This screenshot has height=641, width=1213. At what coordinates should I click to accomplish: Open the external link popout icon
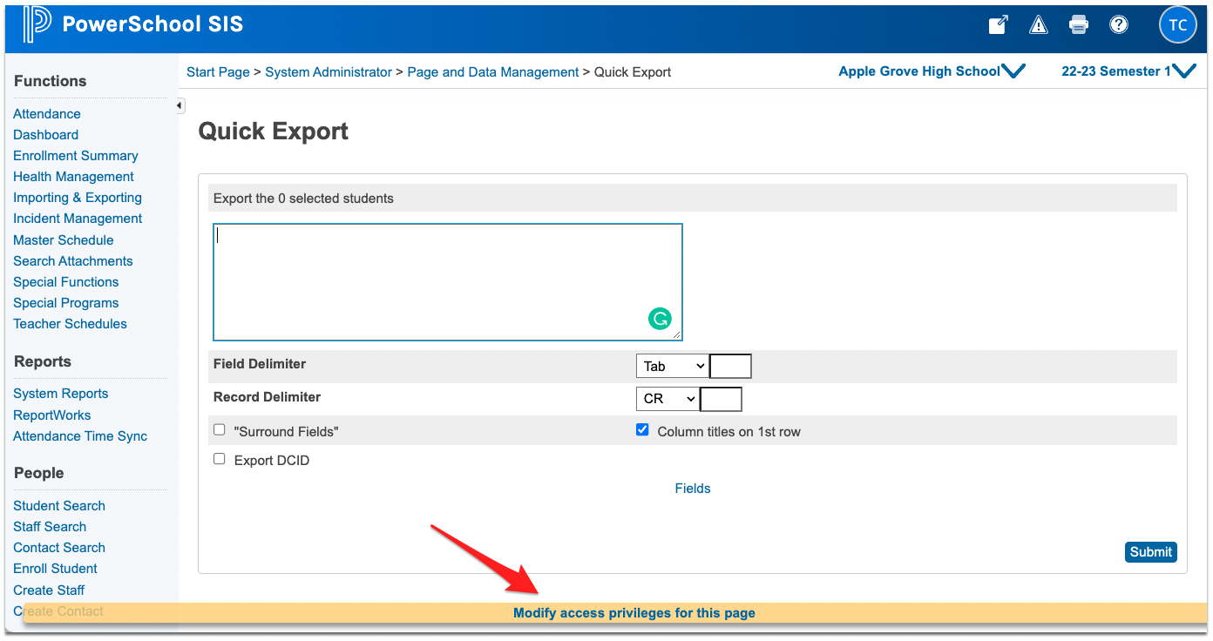(998, 25)
